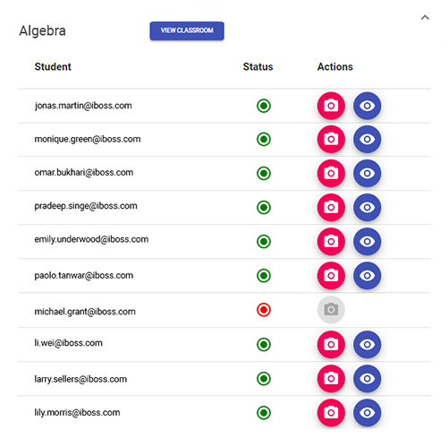Collapse the Algebra class panel
The width and height of the screenshot is (448, 438).
pyautogui.click(x=425, y=17)
